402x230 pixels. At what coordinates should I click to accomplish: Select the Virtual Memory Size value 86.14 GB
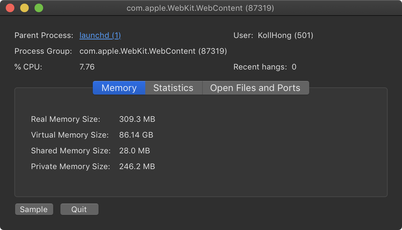(136, 135)
